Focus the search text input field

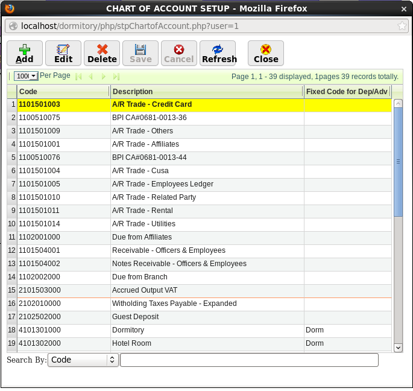249,360
